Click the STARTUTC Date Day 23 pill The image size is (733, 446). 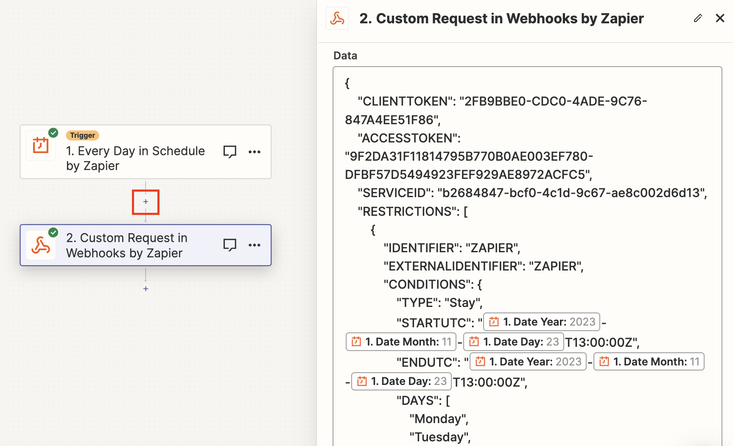514,342
